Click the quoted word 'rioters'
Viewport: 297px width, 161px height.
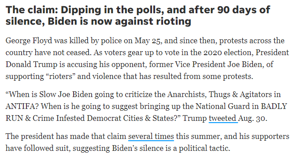61,76
